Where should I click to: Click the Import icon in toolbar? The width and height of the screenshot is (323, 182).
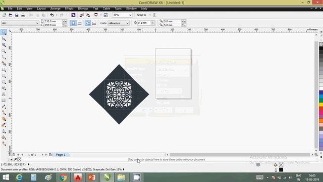(82, 15)
